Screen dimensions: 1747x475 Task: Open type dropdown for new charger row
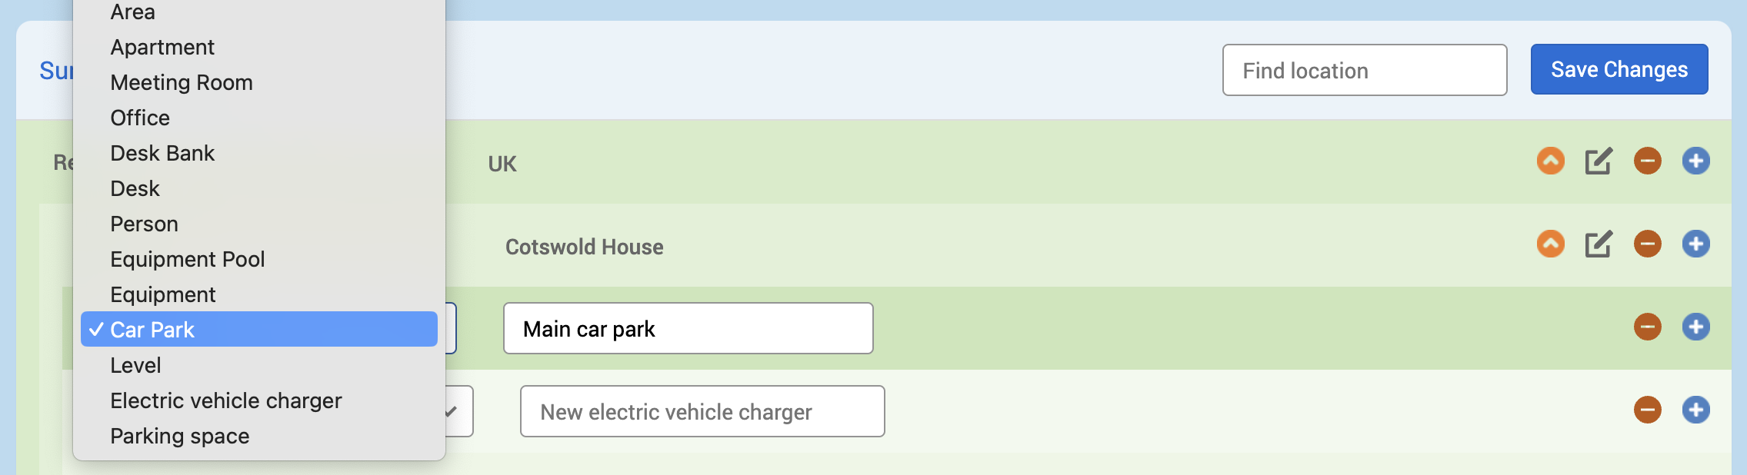[x=458, y=411]
